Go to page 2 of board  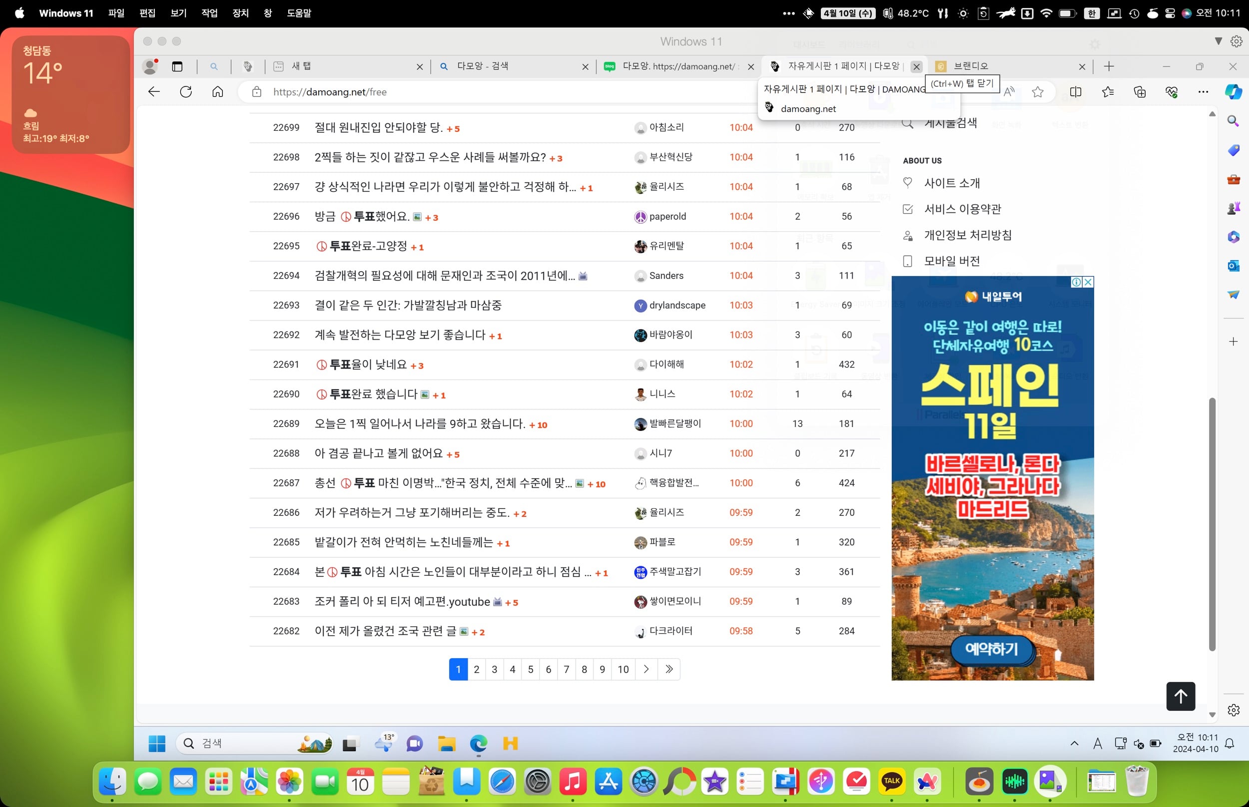[476, 669]
